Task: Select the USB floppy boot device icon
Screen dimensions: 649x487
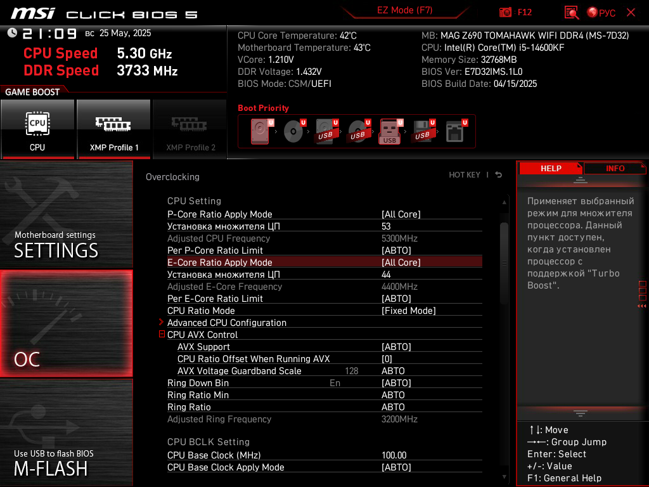Action: 423,131
